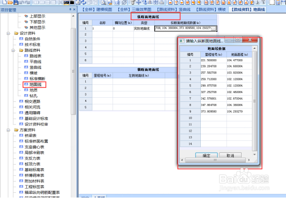
Task: Click the four-arrow move icon
Action: pyautogui.click(x=139, y=2)
